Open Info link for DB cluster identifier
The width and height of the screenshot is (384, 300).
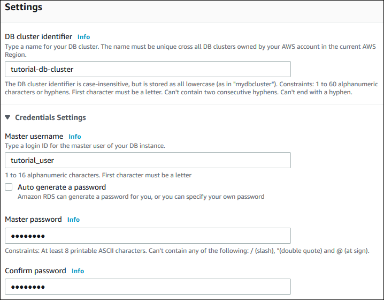point(83,37)
